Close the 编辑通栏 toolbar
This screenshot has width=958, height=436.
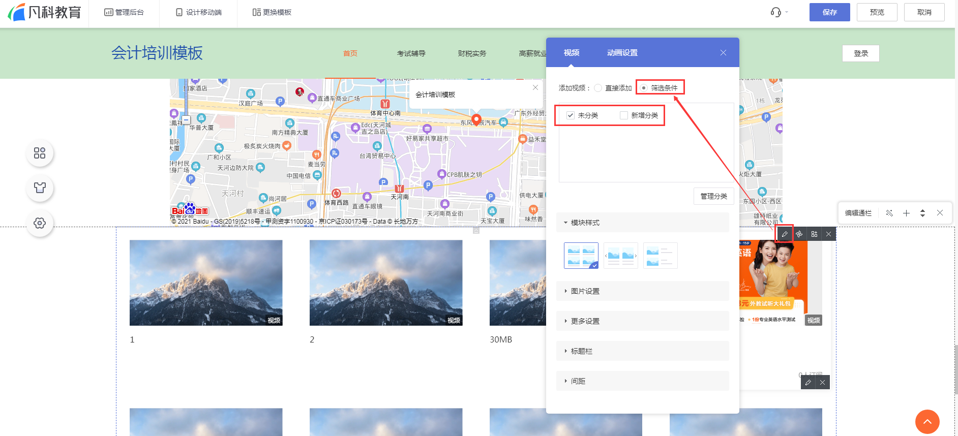940,213
